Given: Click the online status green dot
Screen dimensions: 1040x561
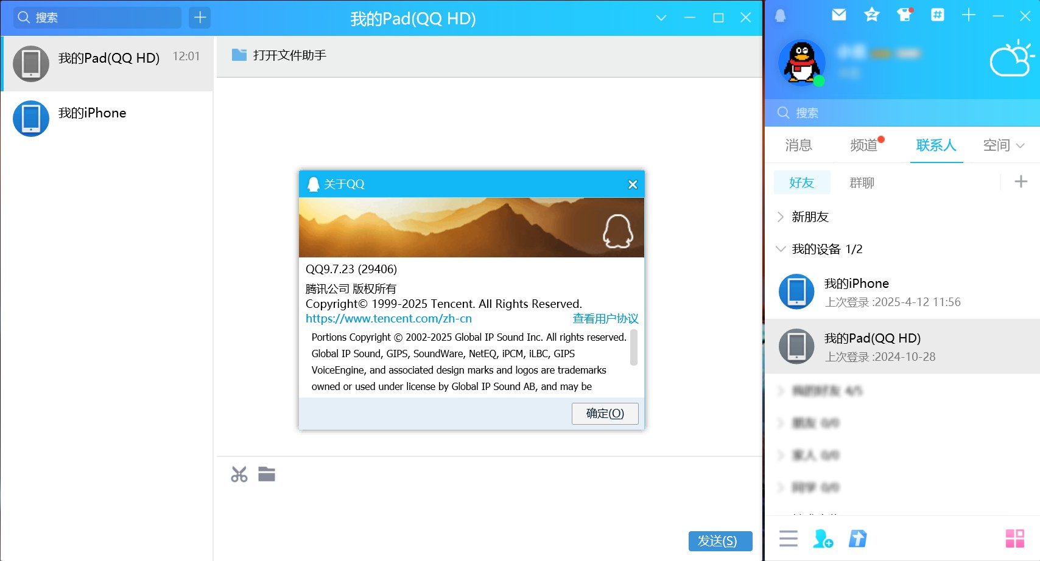Looking at the screenshot, I should coord(819,80).
